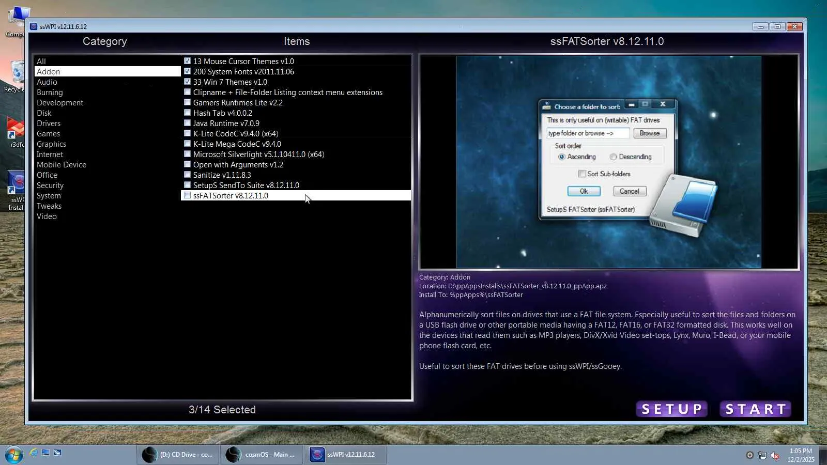Open the Drivers category

[x=108, y=123]
